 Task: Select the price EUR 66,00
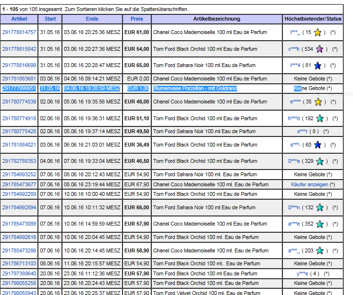coord(137,207)
